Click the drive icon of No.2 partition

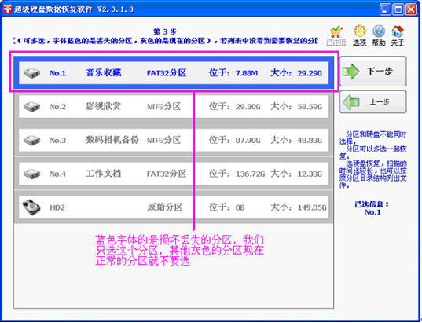coord(31,107)
